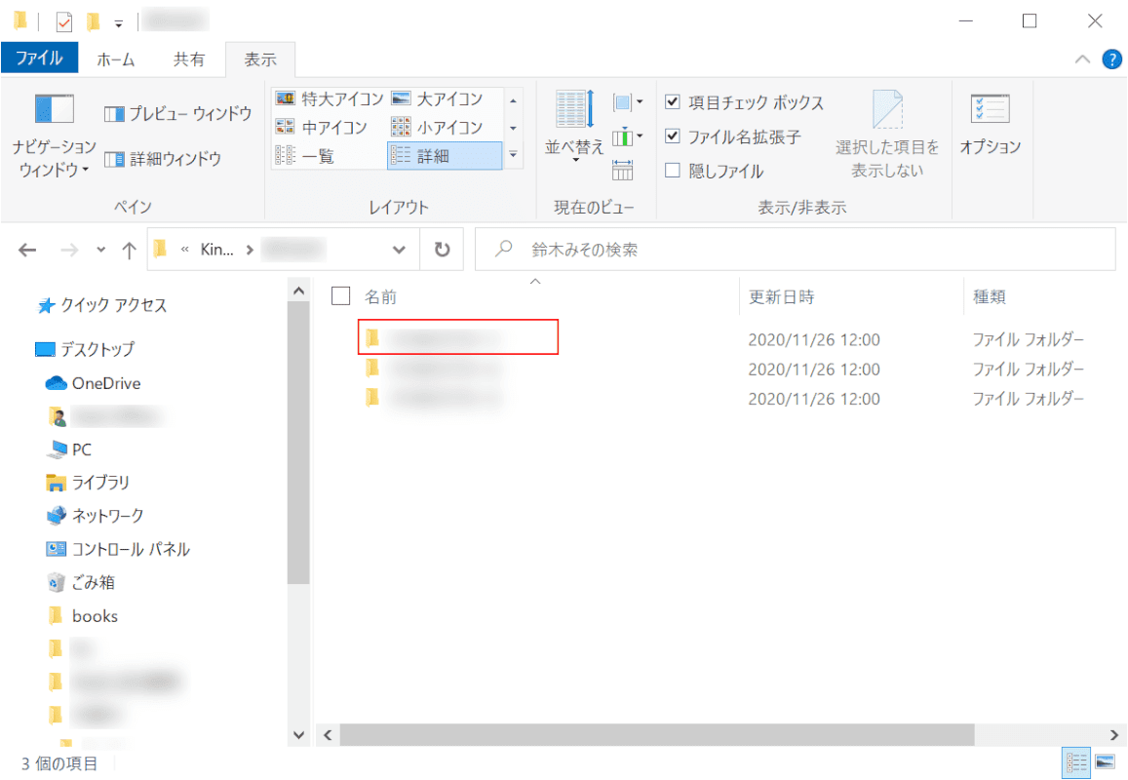Collapse the ribbon with the chevron
Screen dimensions: 1128x780
click(1082, 59)
